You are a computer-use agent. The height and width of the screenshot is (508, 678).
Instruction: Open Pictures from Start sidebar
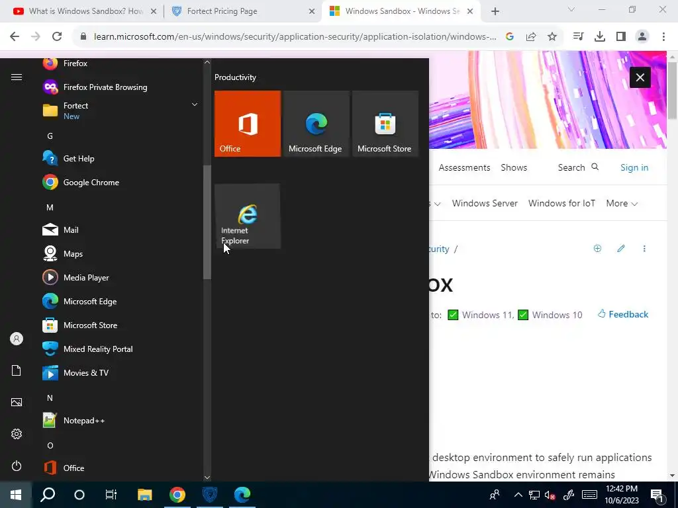coord(17,402)
